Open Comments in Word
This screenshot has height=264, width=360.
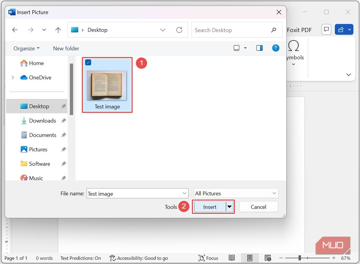326,29
